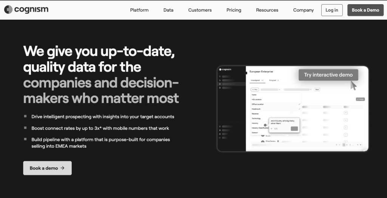Go to page 3 in demo preview pagination
Screen dimensions: 387x198
pos(350,145)
